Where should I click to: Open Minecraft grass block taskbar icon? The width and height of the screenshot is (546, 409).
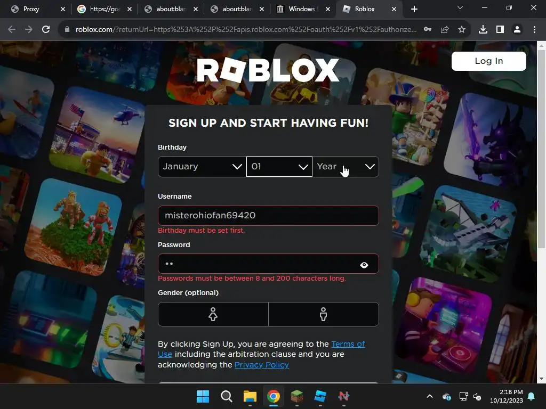(296, 396)
